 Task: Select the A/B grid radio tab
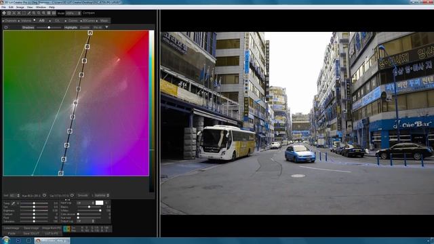point(40,20)
